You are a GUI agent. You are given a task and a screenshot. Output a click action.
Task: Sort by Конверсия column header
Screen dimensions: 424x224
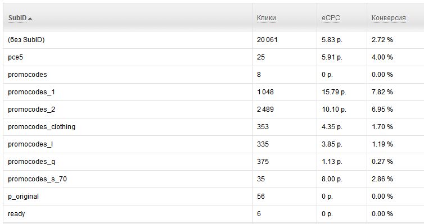389,18
